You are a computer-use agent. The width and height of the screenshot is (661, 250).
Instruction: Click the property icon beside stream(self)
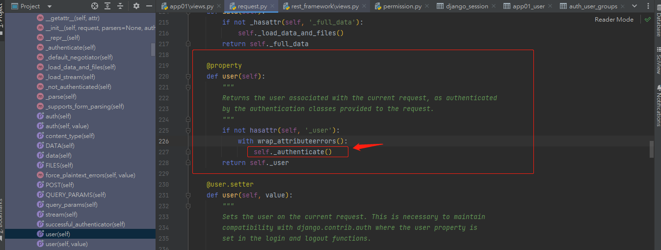click(41, 214)
